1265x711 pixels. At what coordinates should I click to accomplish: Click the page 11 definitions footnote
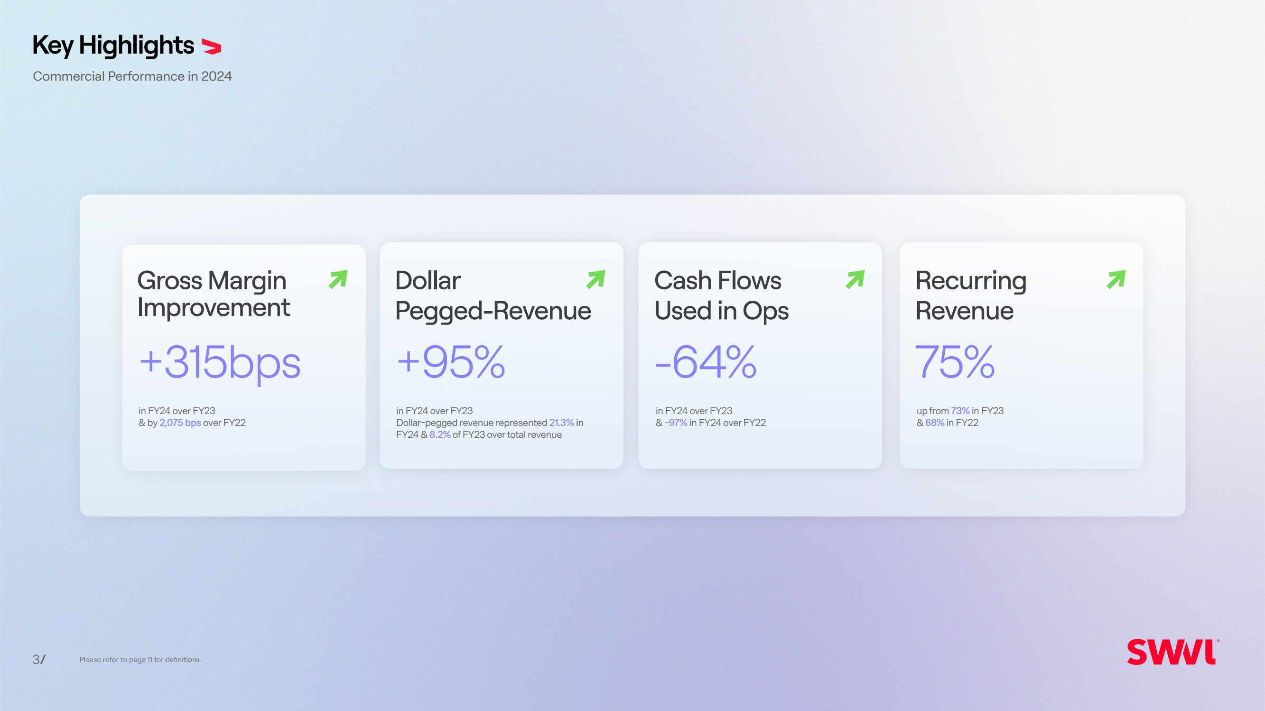point(140,659)
